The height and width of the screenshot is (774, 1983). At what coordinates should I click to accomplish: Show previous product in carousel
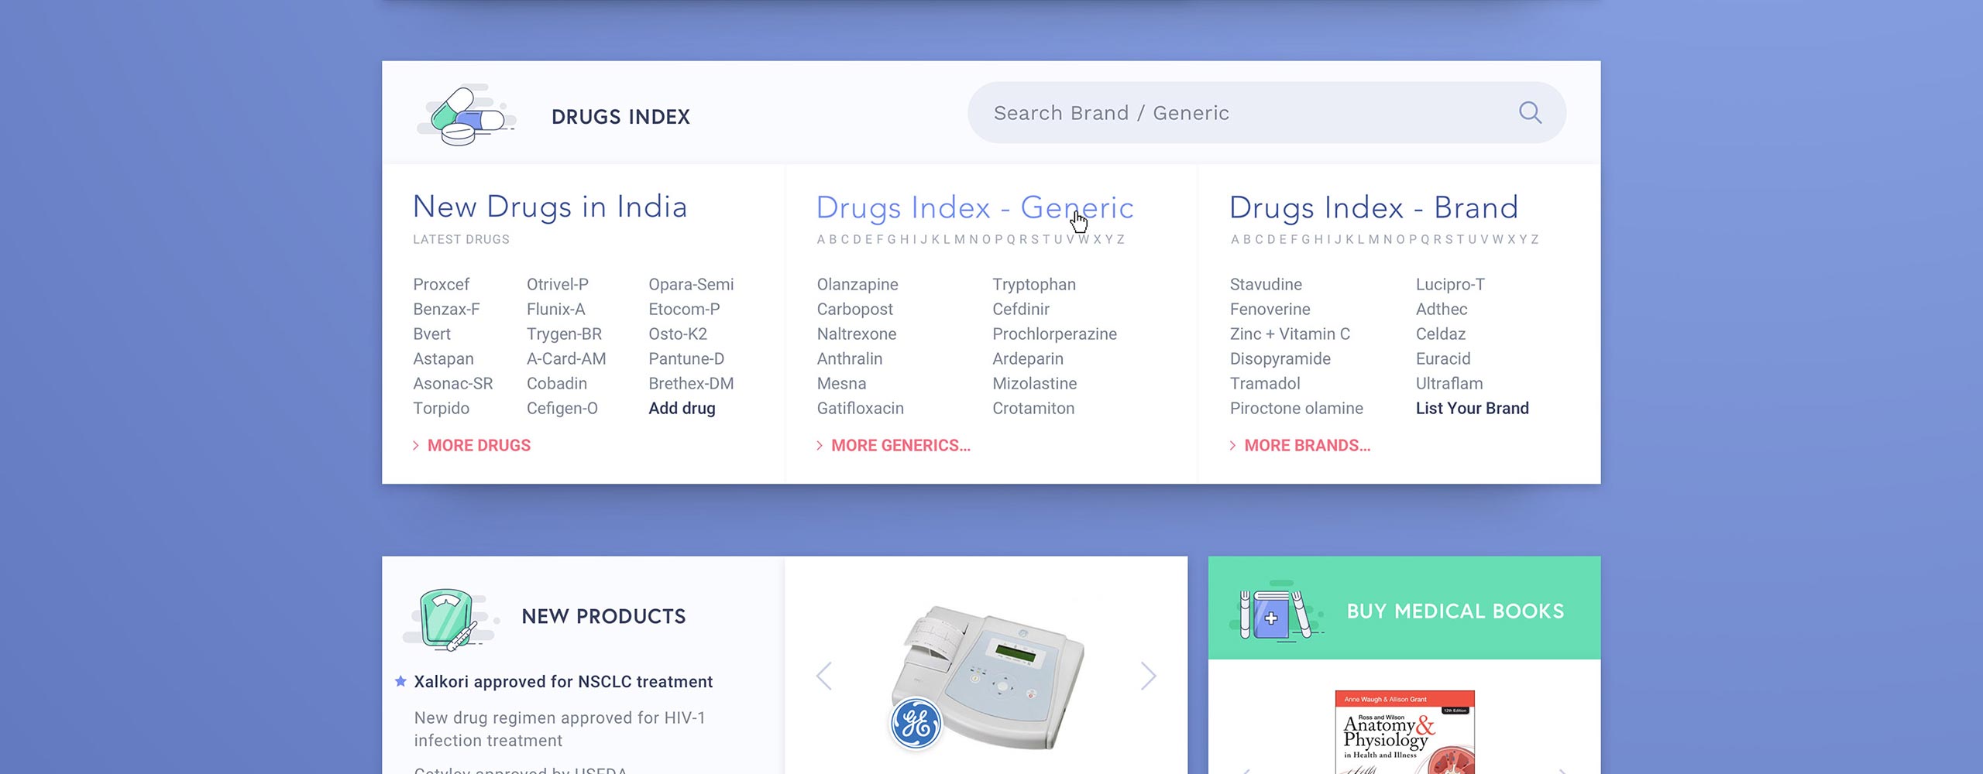coord(824,676)
